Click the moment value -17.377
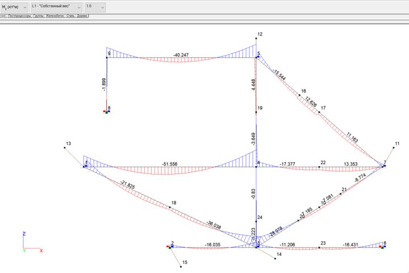Image resolution: width=409 pixels, height=273 pixels. coord(287,164)
